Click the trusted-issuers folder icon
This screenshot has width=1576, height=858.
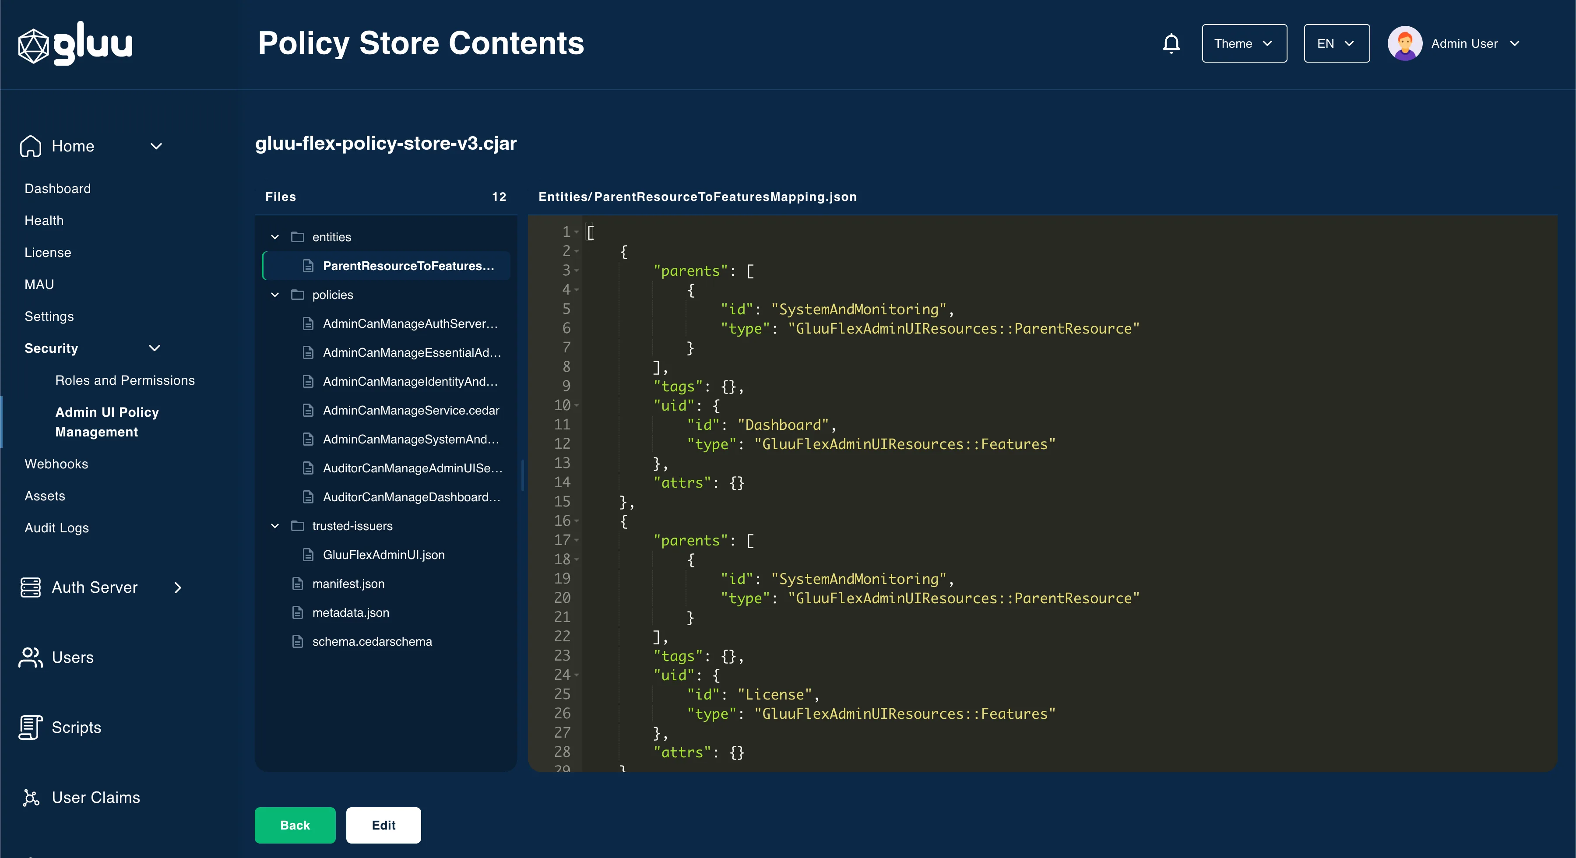pos(297,526)
